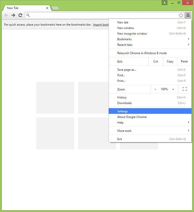
Task: Open first most-visited thumbnail tile
Action: (55, 98)
